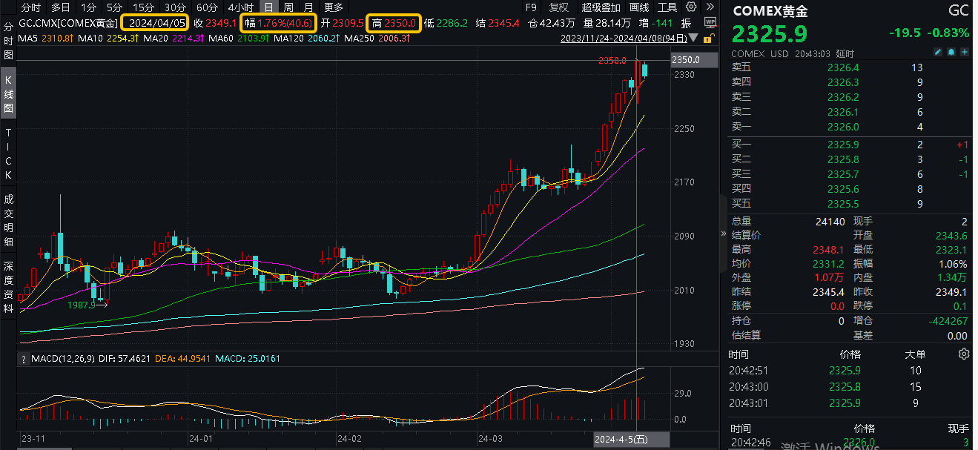Click the pencil edit icon beside COMEX delayed time

pos(938,52)
